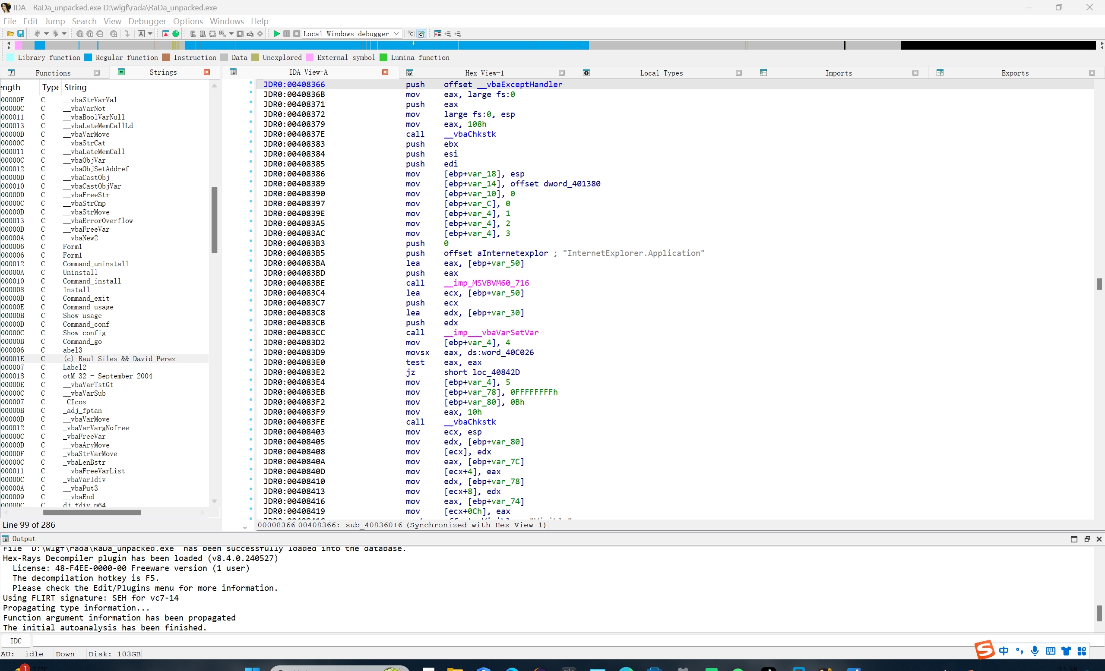Maximize the Output panel
Image resolution: width=1105 pixels, height=671 pixels.
tap(1073, 539)
